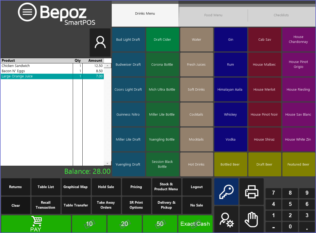Open the Hot Drinks category

196,164
